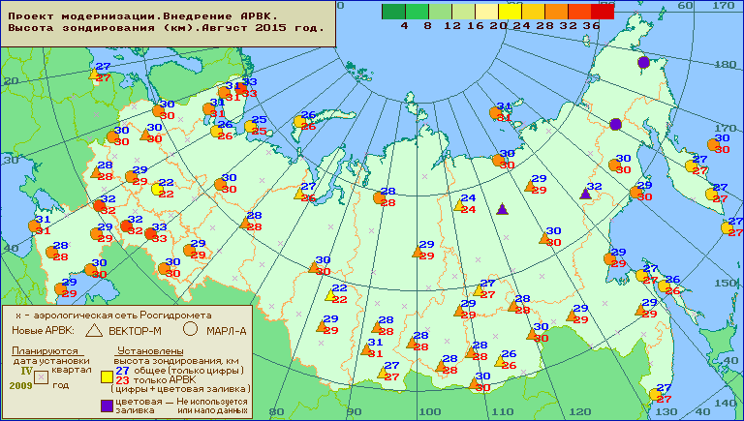Click the 27 circle station beside the 130 label
744x421 pixels.
tap(655, 394)
